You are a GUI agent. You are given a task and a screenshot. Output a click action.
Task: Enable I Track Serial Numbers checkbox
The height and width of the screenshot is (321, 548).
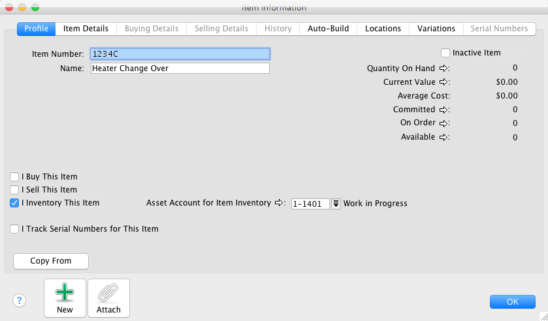(x=14, y=229)
